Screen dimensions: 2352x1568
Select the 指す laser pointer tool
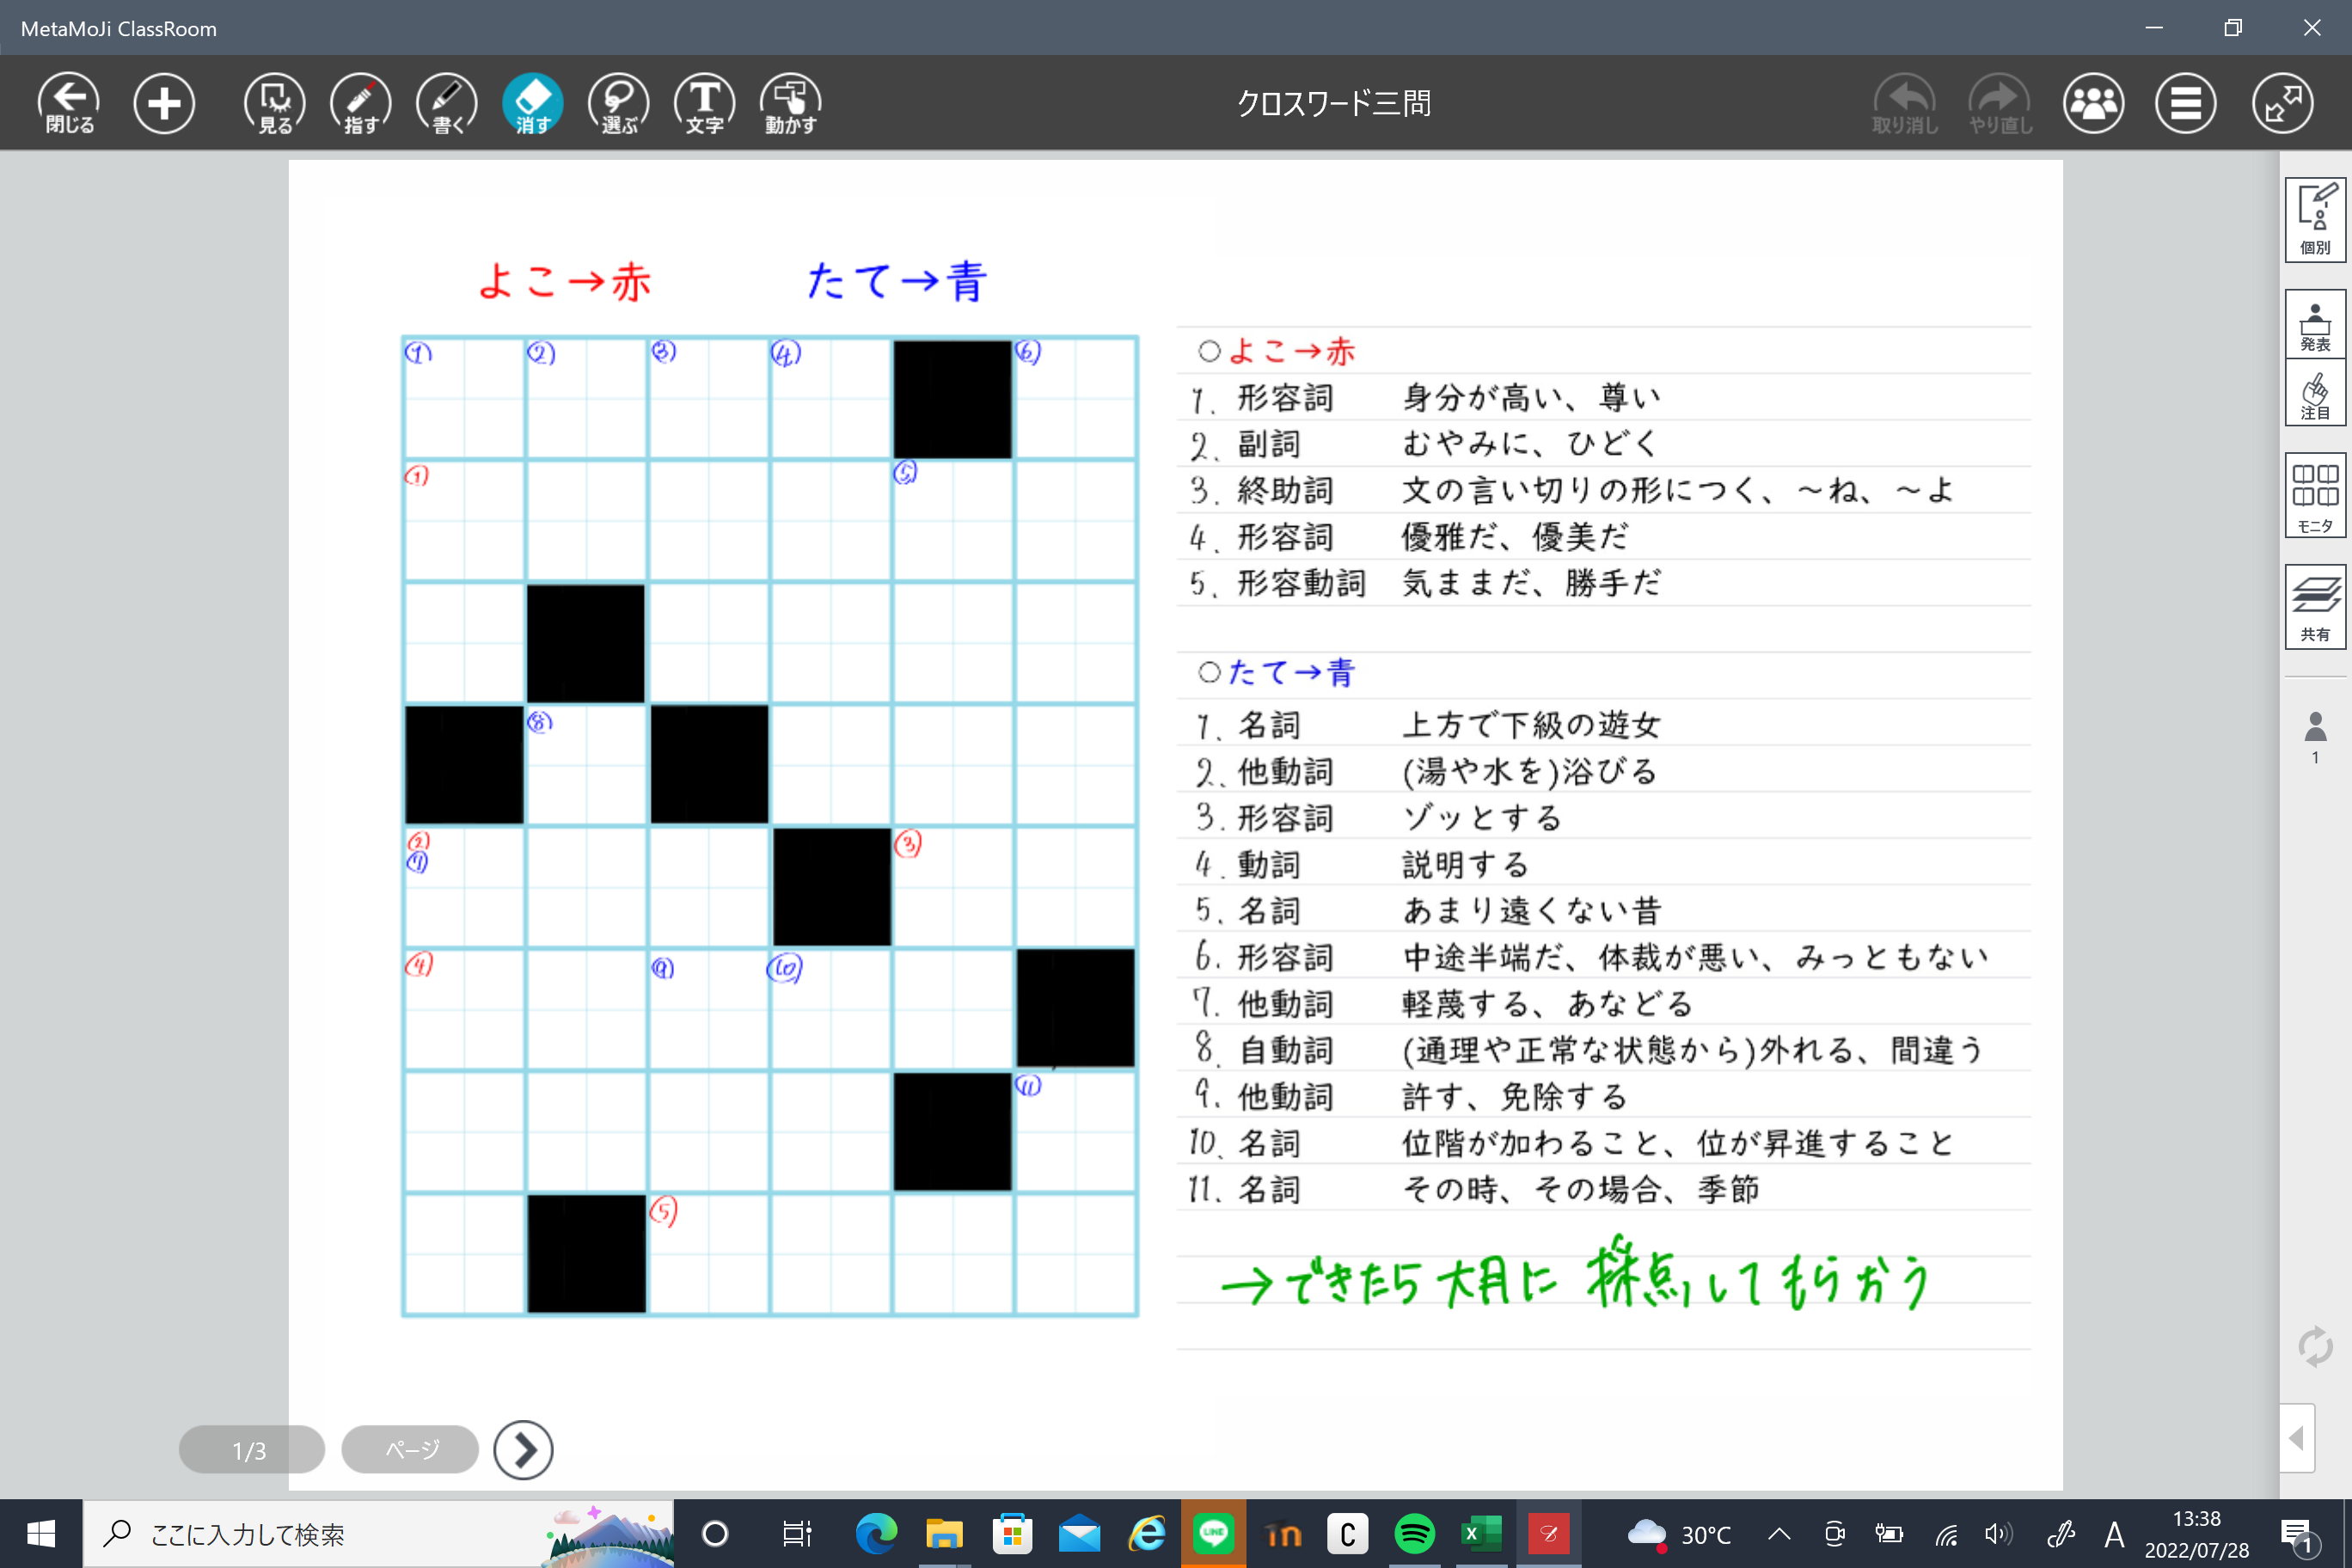click(361, 102)
